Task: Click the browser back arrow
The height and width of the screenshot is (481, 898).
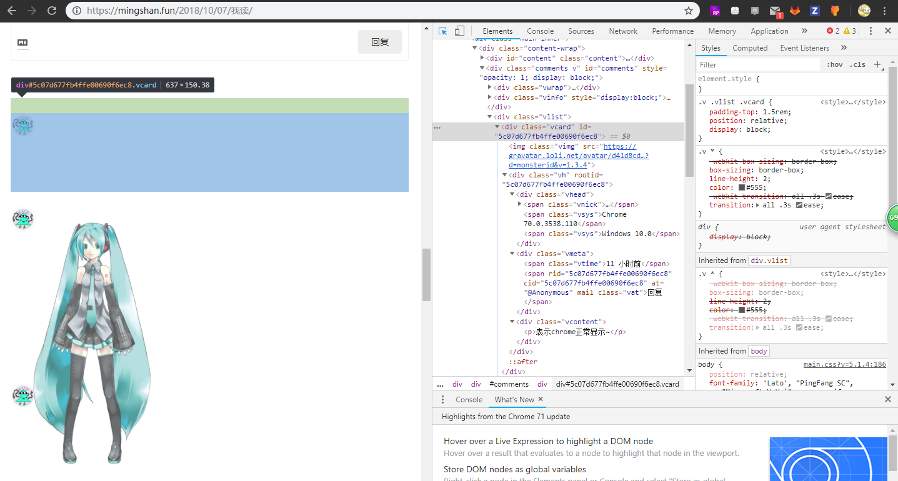Action: 11,11
